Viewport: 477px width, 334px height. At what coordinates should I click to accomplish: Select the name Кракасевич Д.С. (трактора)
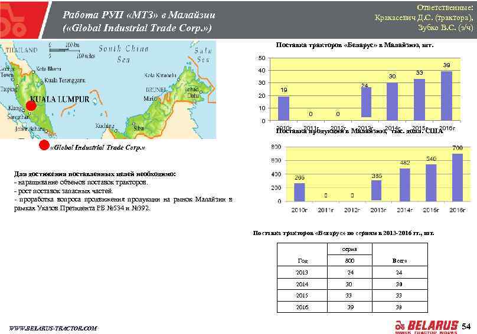coord(424,18)
